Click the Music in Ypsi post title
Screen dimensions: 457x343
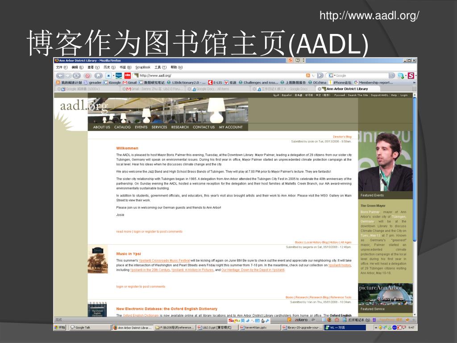129,254
